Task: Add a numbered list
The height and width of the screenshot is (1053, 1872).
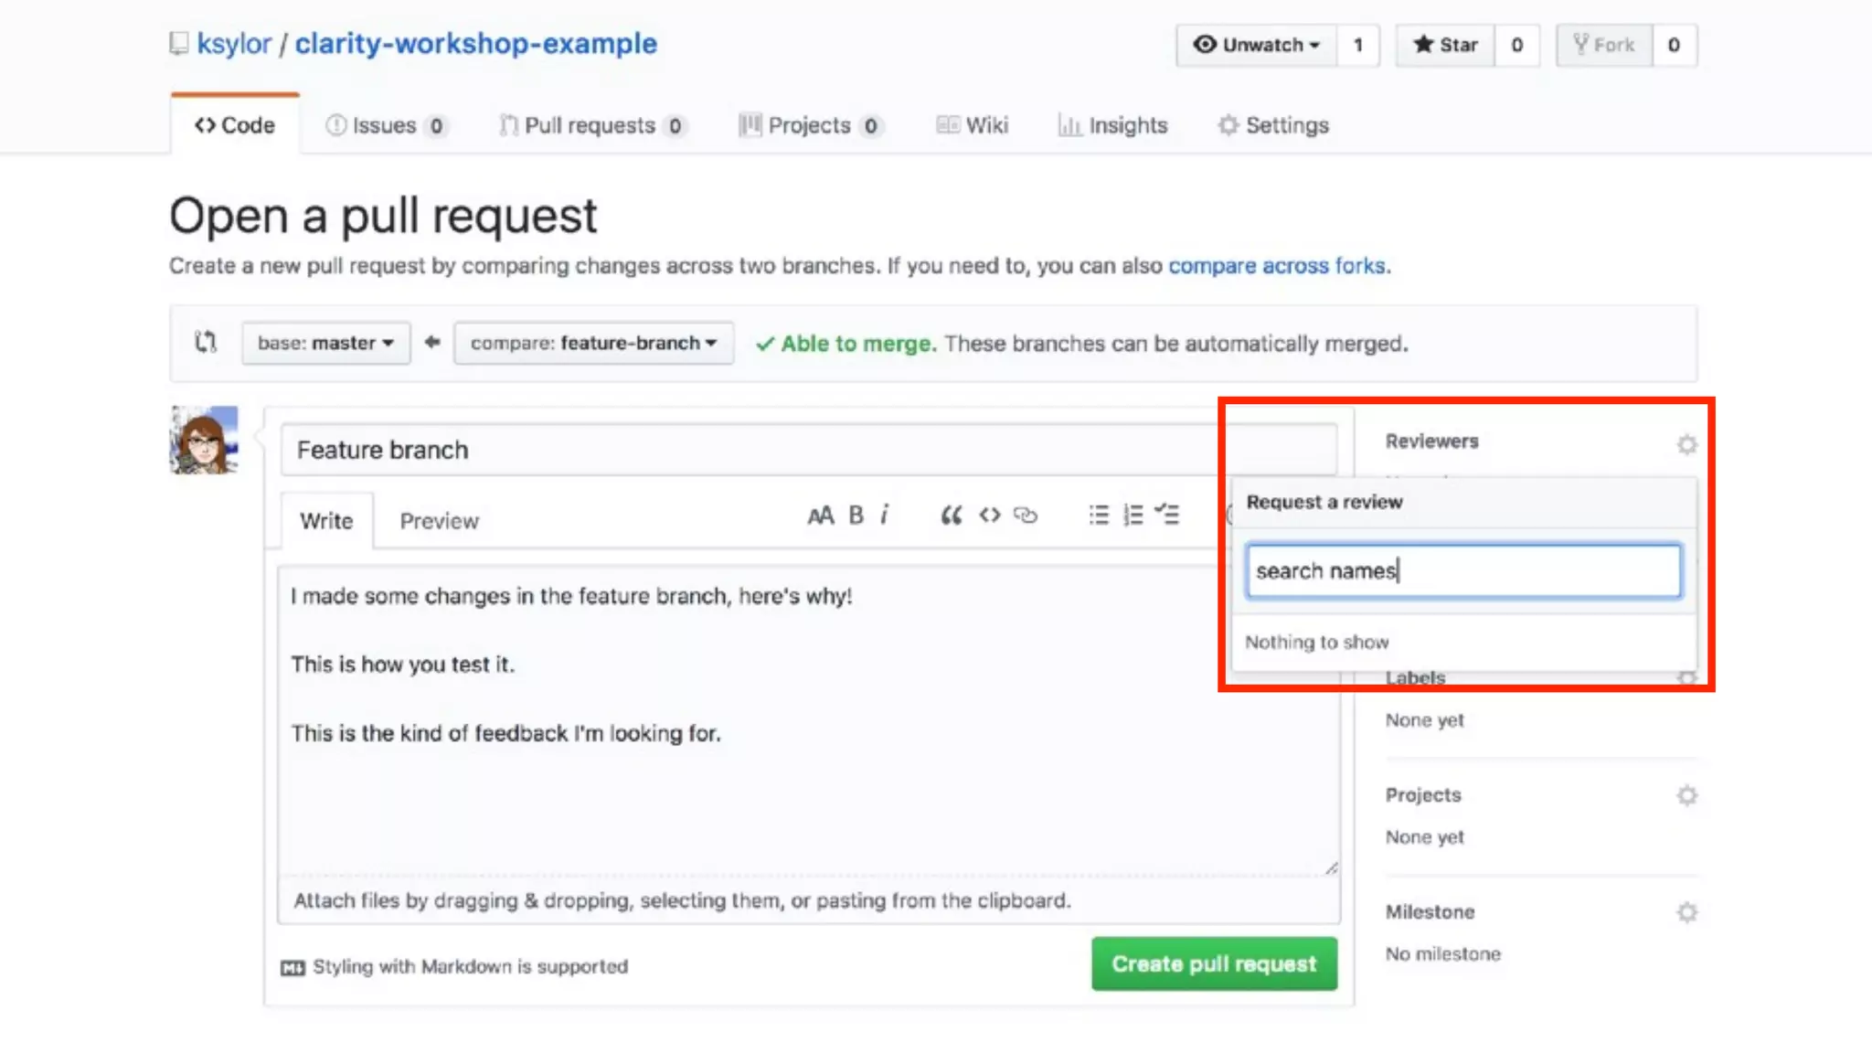Action: (x=1133, y=516)
